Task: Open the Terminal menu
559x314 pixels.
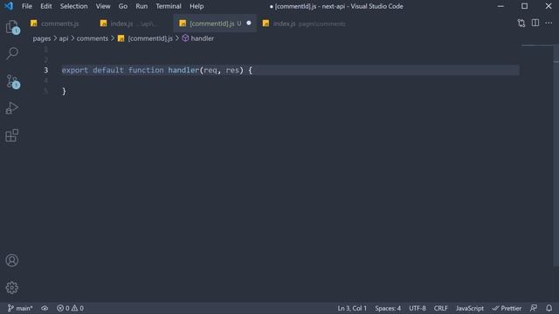Action: point(169,6)
